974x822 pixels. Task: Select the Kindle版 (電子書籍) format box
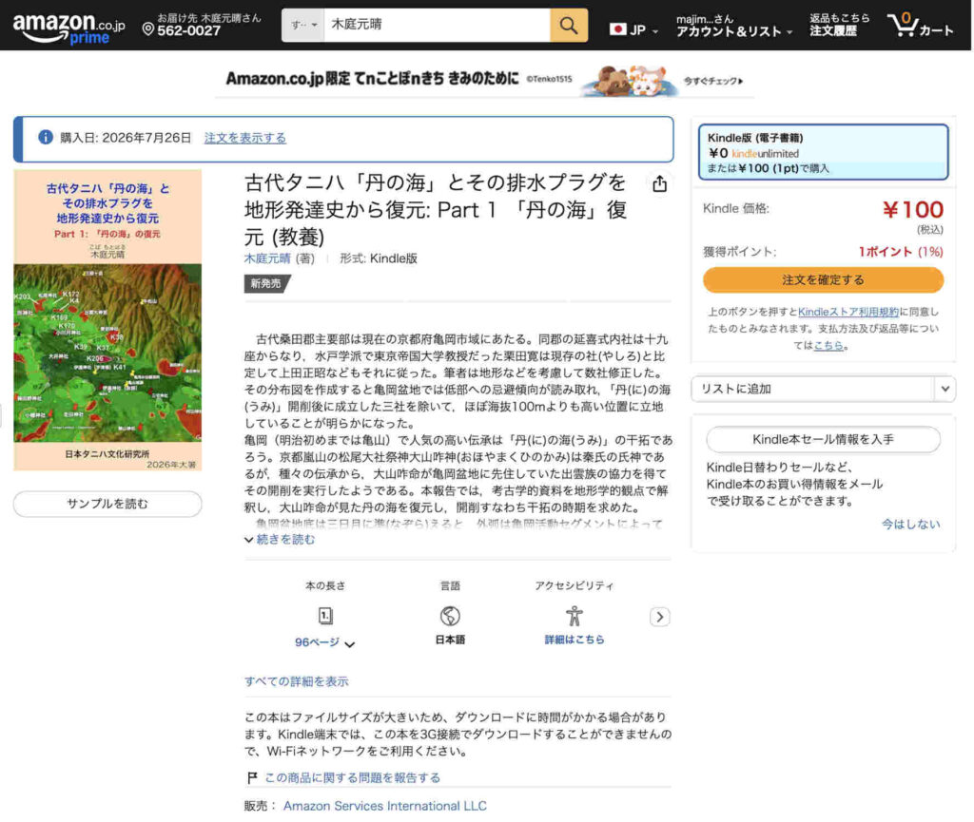pyautogui.click(x=823, y=152)
